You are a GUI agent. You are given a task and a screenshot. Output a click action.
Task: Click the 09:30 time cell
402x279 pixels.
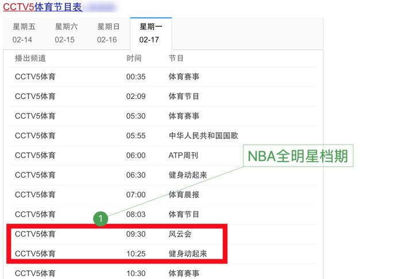(x=136, y=234)
